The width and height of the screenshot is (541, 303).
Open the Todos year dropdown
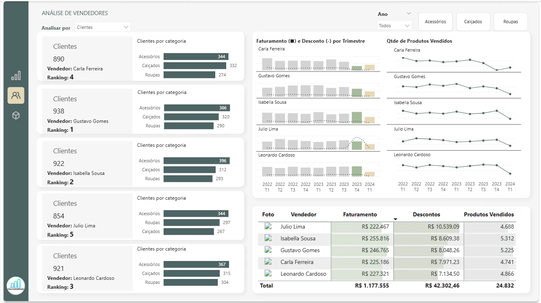[x=394, y=26]
